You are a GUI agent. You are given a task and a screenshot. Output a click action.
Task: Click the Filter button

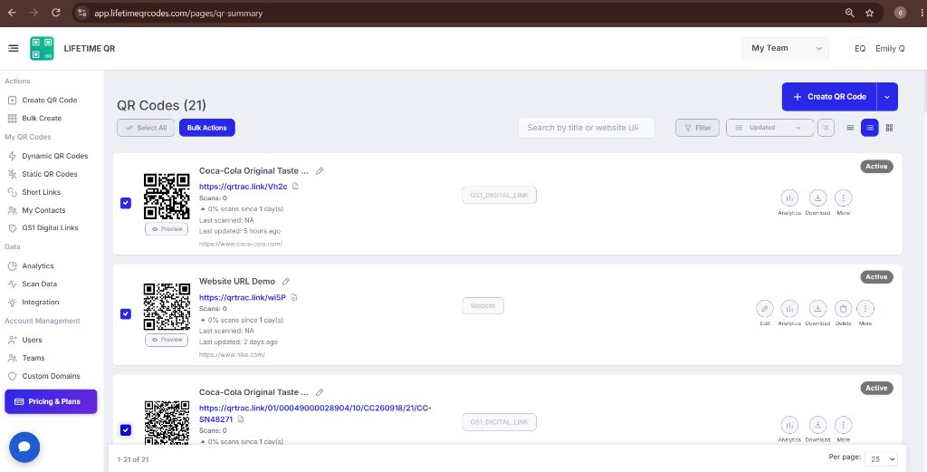coord(698,128)
